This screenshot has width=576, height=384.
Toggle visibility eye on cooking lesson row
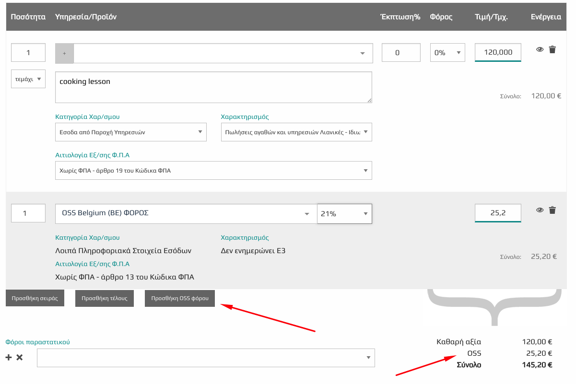pos(540,49)
